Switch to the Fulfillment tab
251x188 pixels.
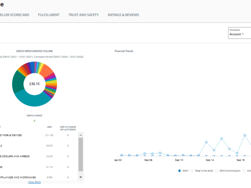(49, 15)
